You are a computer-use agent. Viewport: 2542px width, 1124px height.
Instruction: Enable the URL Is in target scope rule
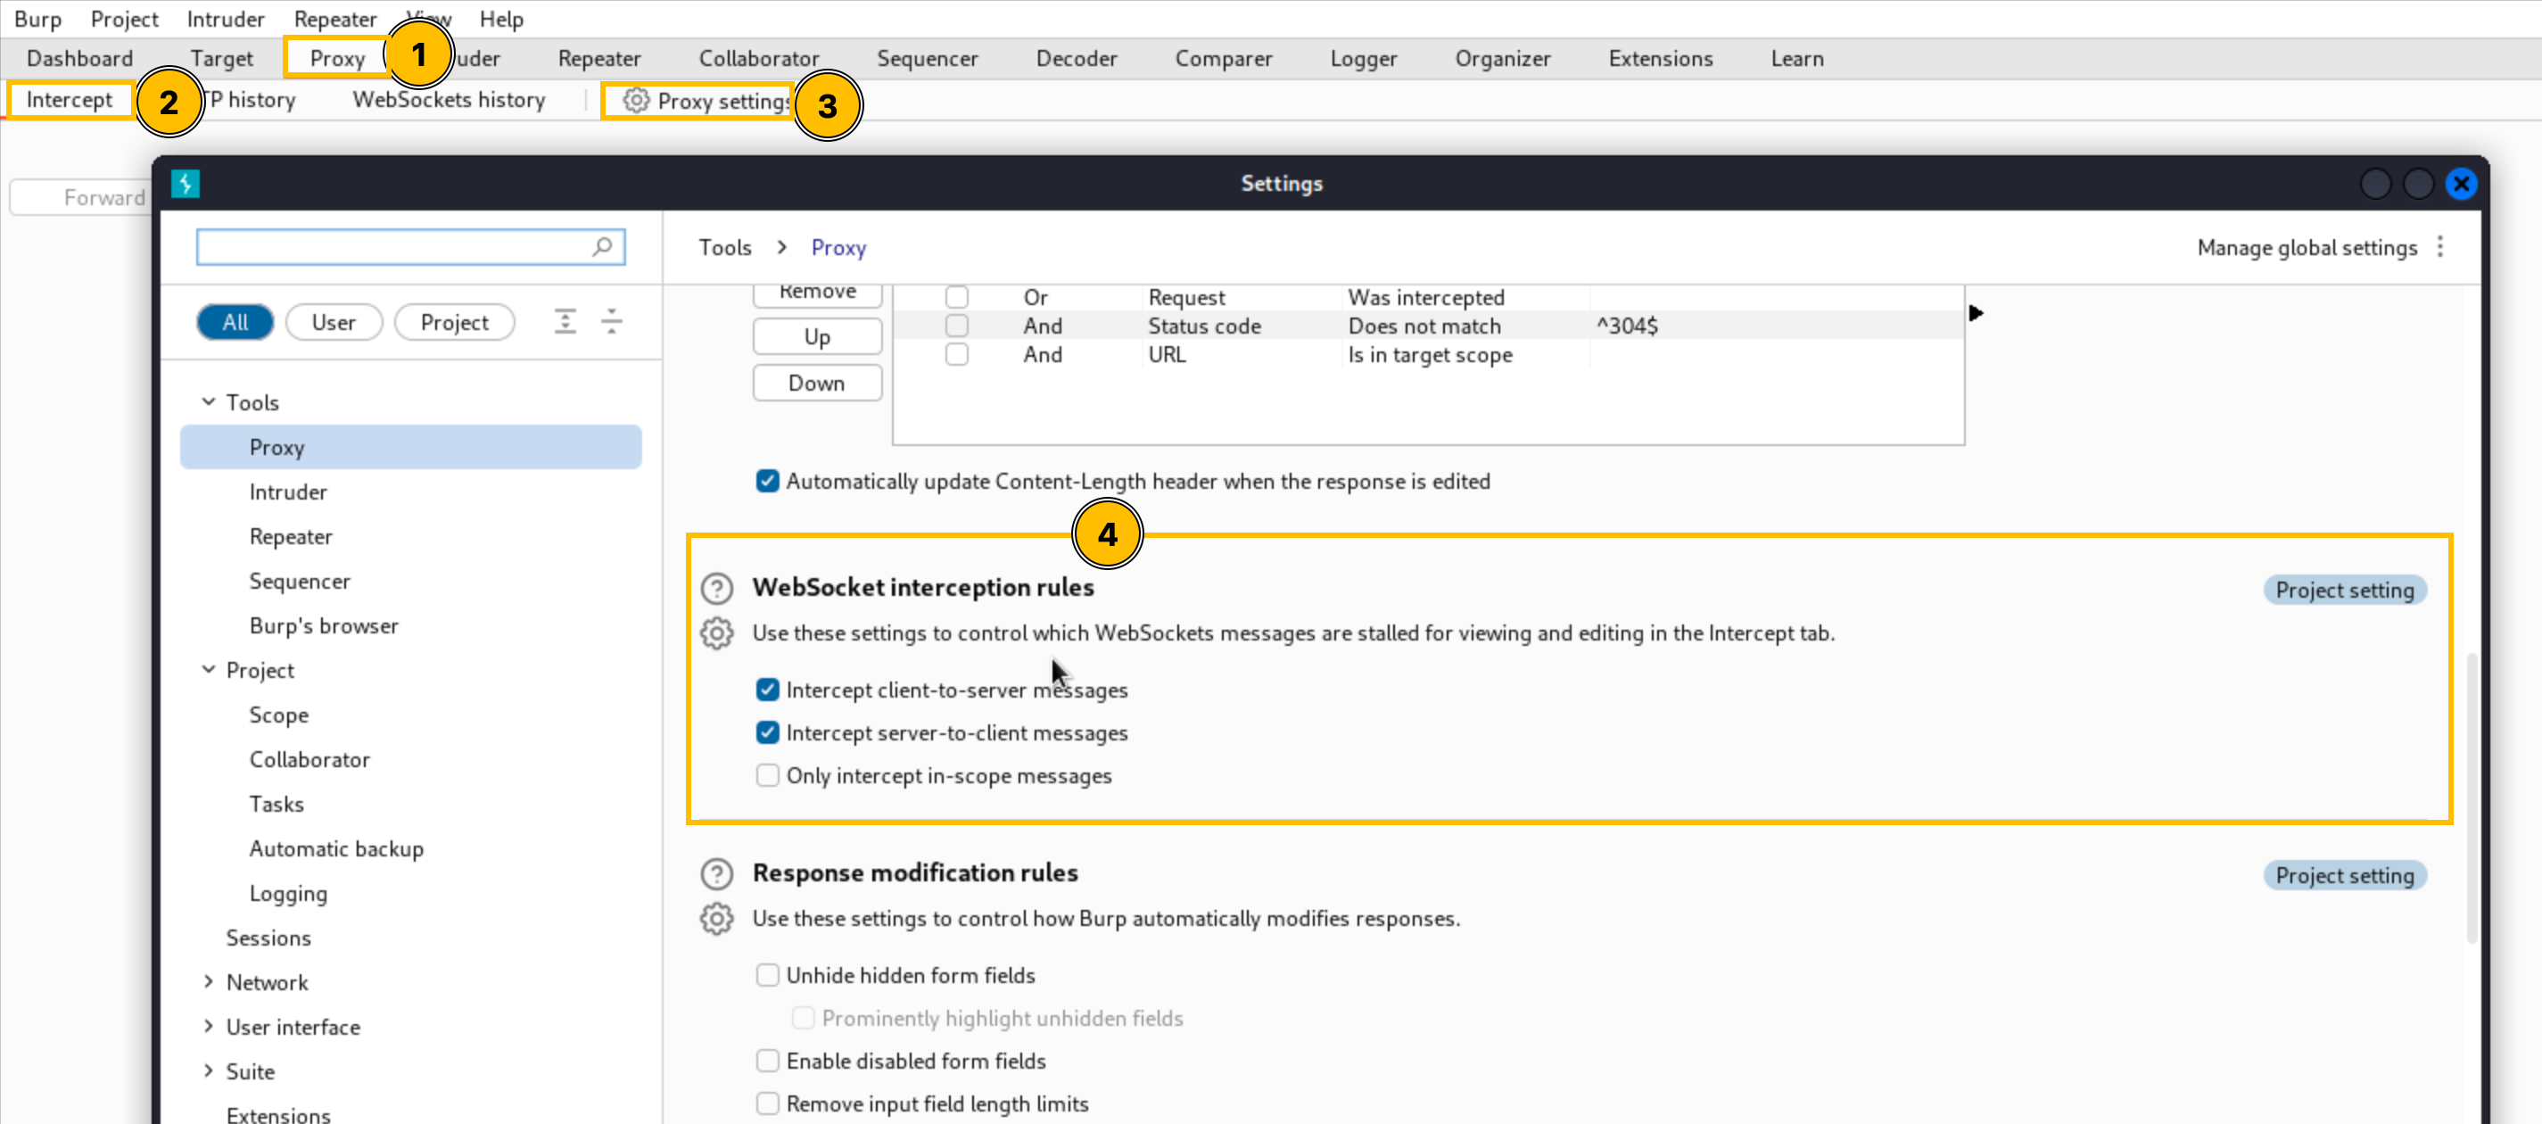tap(956, 354)
